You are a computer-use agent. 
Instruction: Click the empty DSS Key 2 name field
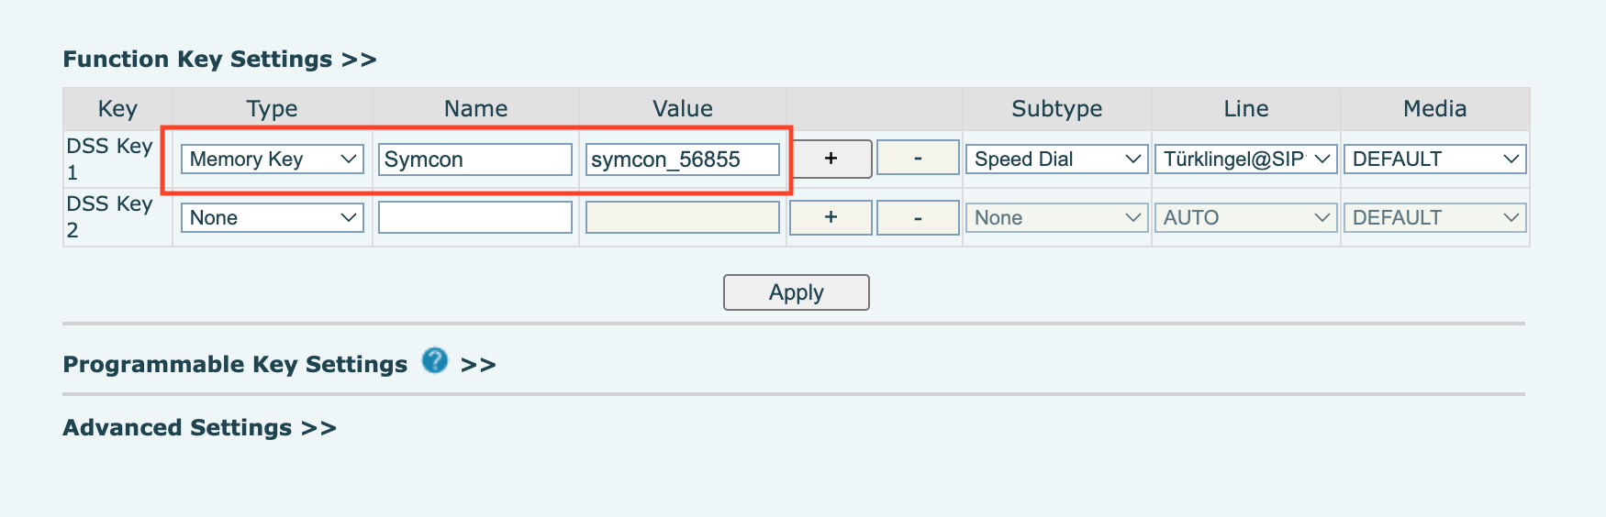pos(475,218)
